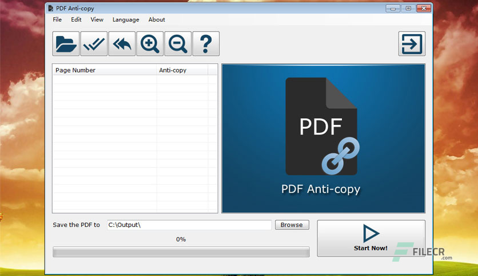Select all pages with double-checkmark icon

(x=94, y=44)
